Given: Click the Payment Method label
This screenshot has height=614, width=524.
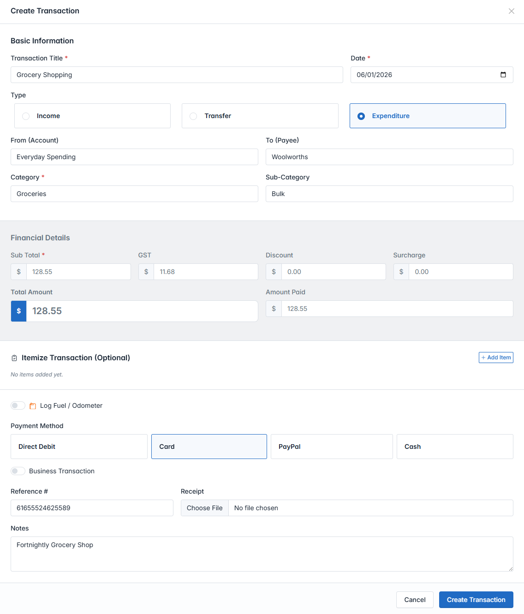Looking at the screenshot, I should [x=37, y=426].
